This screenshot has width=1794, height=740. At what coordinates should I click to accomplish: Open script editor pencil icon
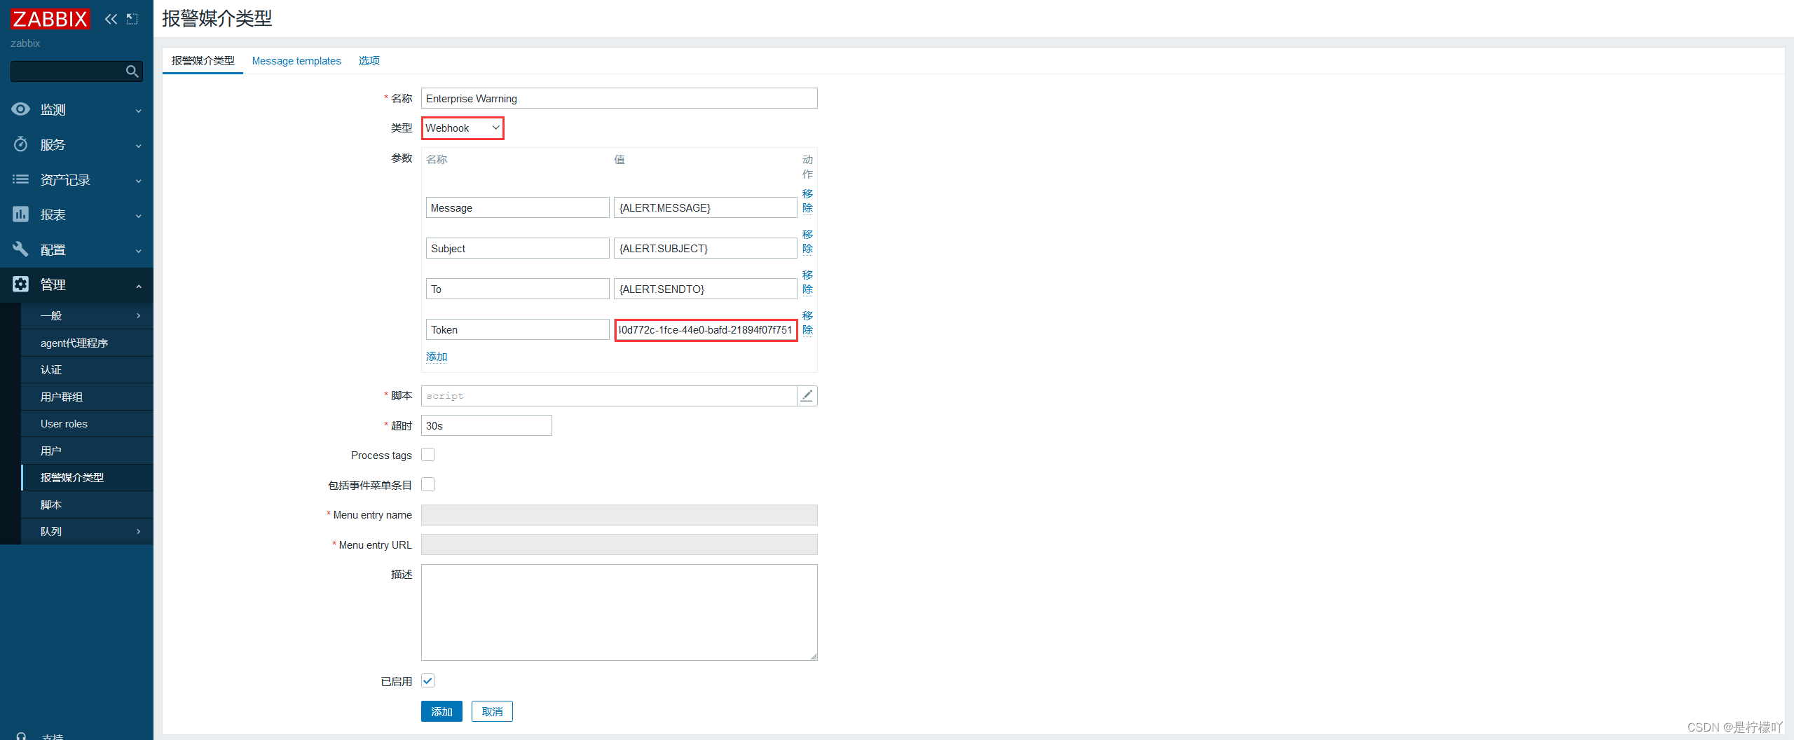807,396
